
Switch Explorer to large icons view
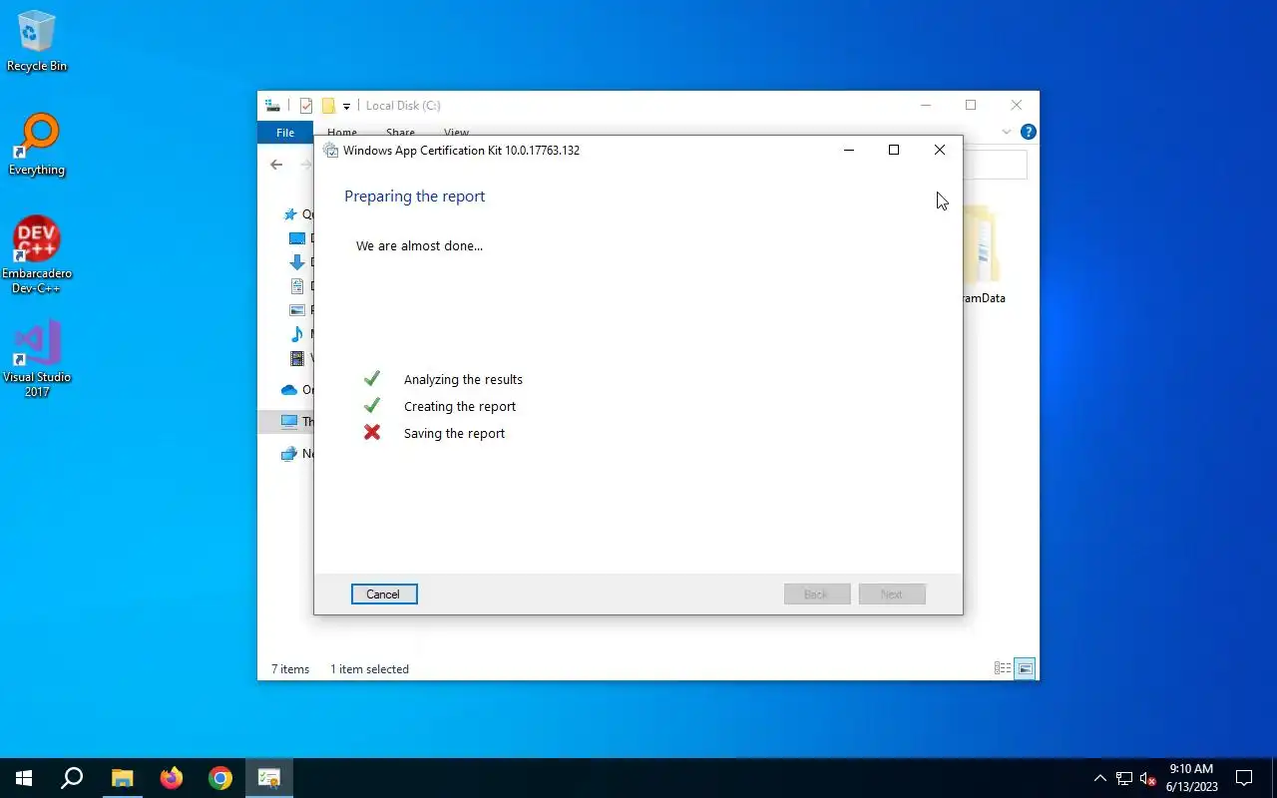pos(1025,669)
